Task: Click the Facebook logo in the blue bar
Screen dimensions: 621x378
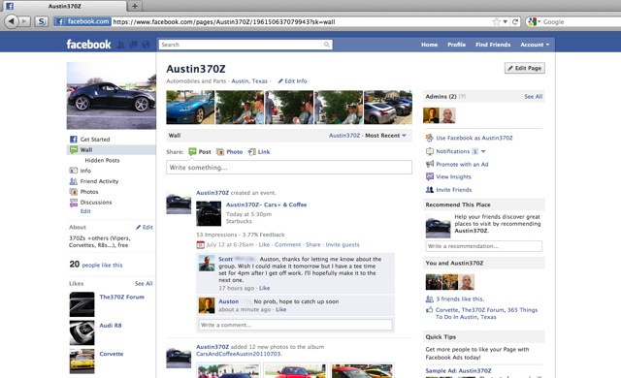Action: tap(88, 45)
